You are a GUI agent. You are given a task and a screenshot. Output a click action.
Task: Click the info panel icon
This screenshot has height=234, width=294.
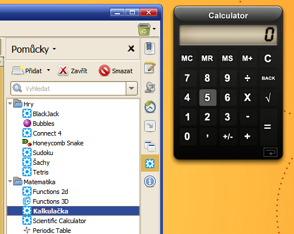tap(150, 181)
